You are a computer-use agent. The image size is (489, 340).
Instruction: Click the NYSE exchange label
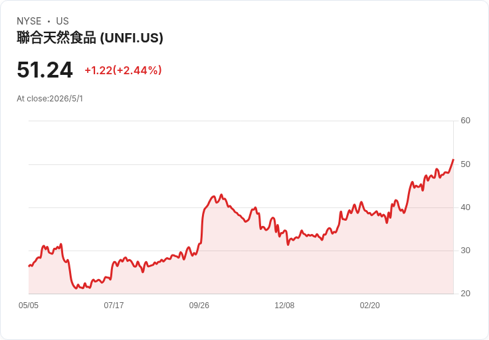[x=29, y=21]
